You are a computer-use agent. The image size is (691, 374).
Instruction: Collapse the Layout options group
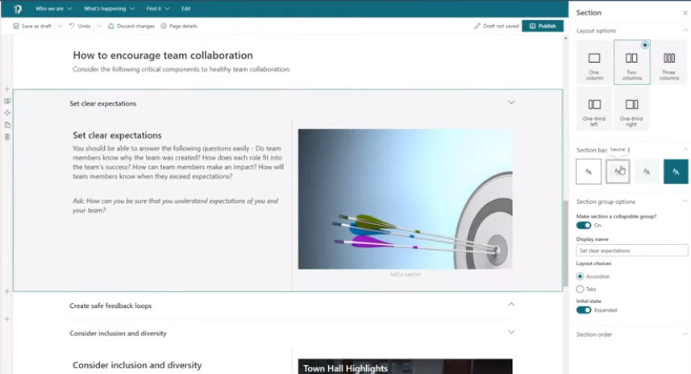685,31
